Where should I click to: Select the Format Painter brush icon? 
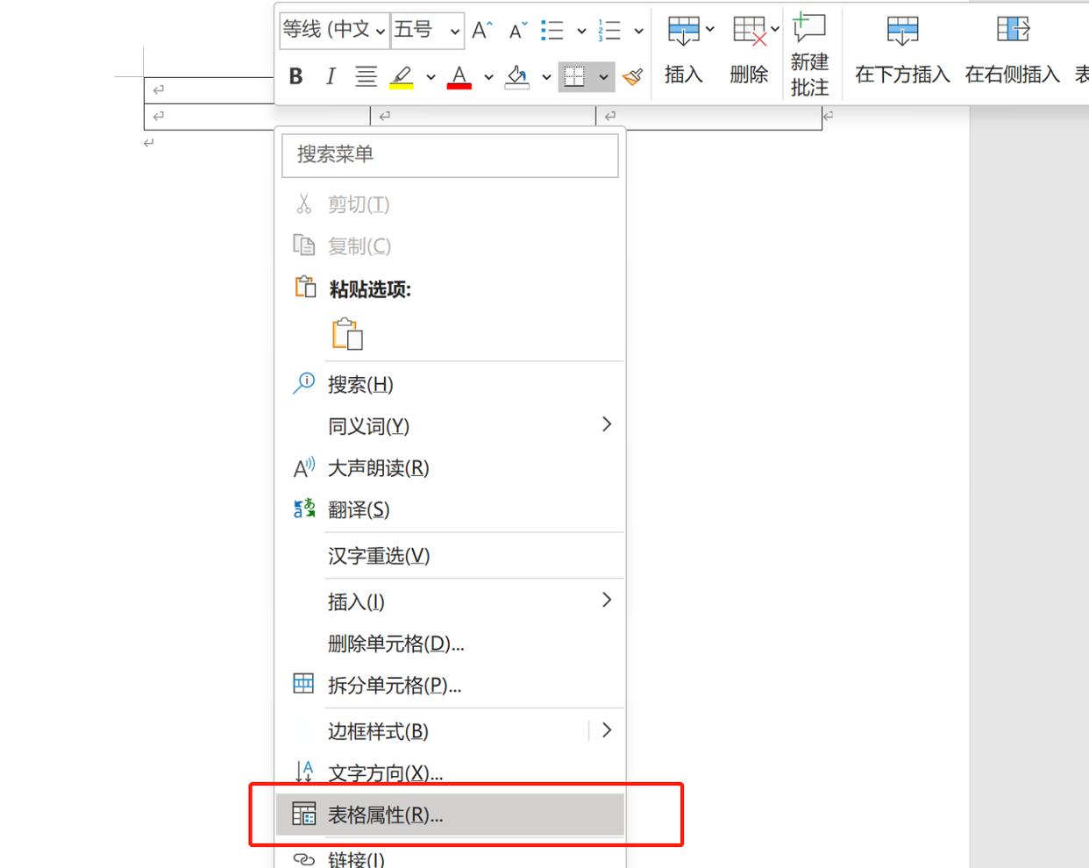click(633, 75)
